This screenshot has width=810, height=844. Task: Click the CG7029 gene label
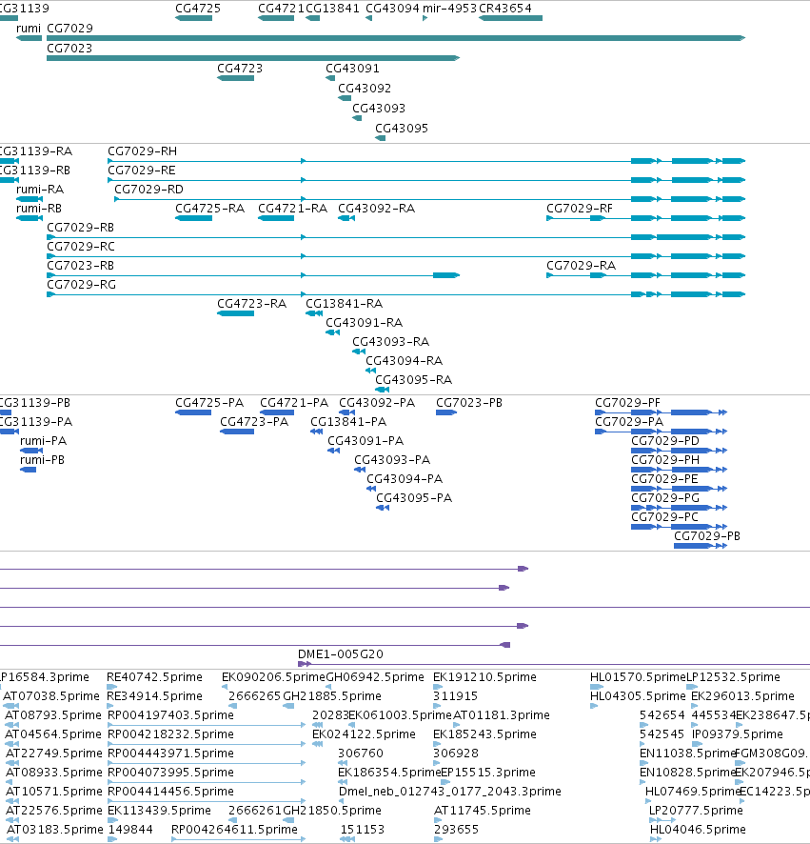click(69, 28)
